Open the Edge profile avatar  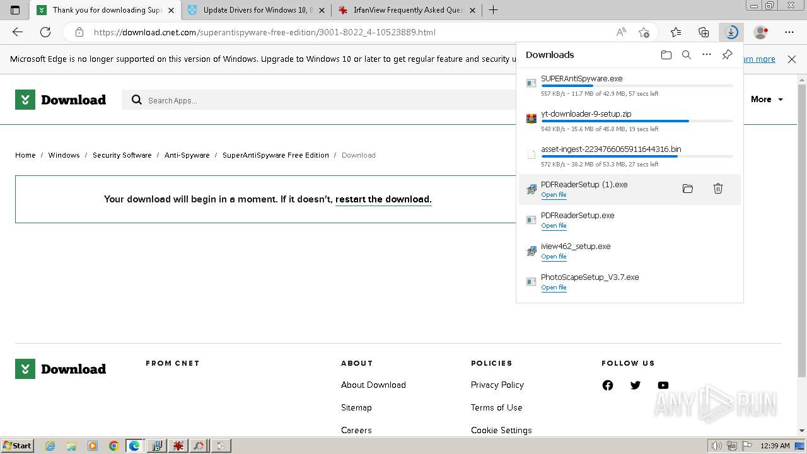[x=761, y=32]
